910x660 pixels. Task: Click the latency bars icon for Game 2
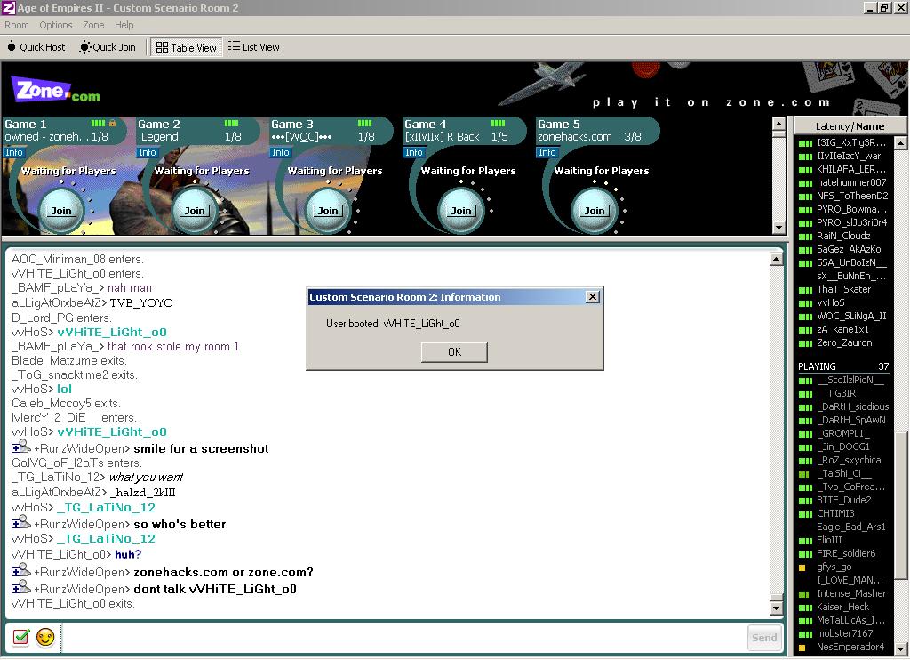coord(231,123)
